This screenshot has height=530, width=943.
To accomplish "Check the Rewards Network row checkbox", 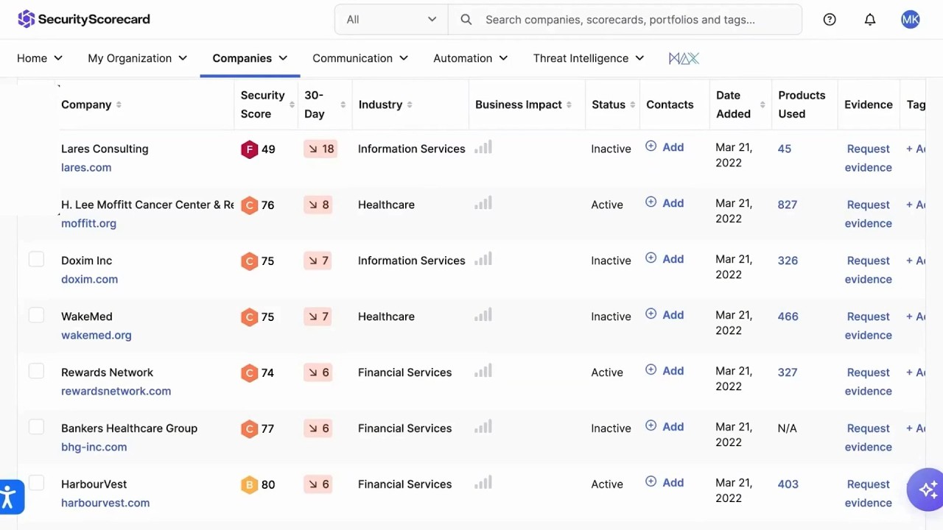I will pos(36,371).
